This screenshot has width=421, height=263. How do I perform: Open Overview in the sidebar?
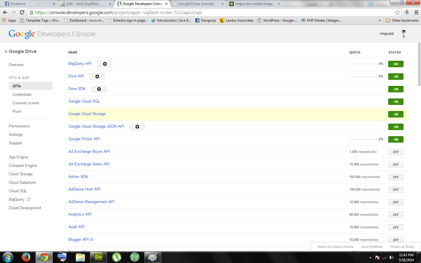click(x=16, y=65)
